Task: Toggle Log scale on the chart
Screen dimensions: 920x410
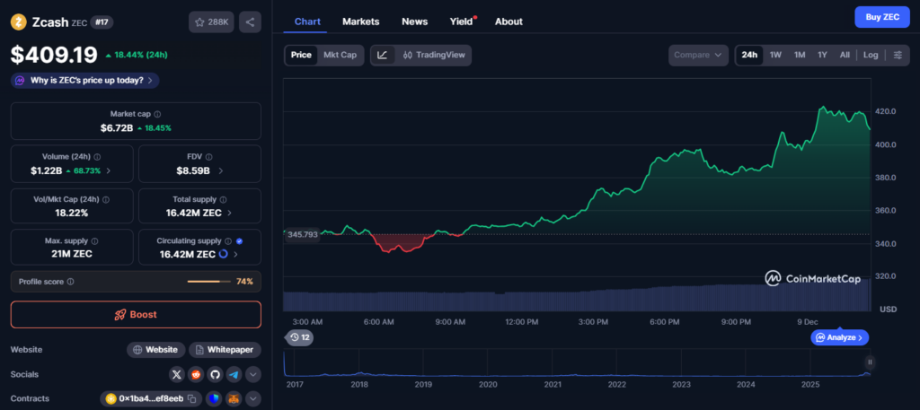Action: tap(871, 56)
